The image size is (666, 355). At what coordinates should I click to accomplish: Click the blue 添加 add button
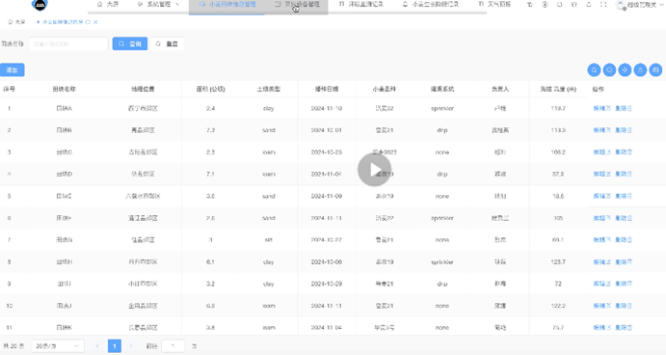(12, 70)
